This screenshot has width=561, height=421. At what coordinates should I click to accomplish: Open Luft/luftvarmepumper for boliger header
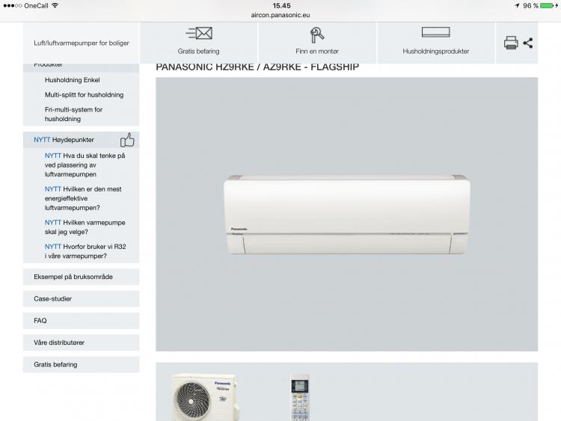82,43
